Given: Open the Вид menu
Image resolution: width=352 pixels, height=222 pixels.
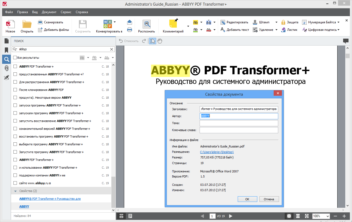Looking at the screenshot, I should pos(35,12).
